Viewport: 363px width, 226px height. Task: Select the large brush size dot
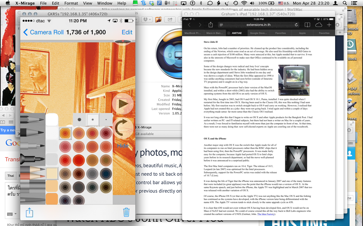click(x=79, y=120)
